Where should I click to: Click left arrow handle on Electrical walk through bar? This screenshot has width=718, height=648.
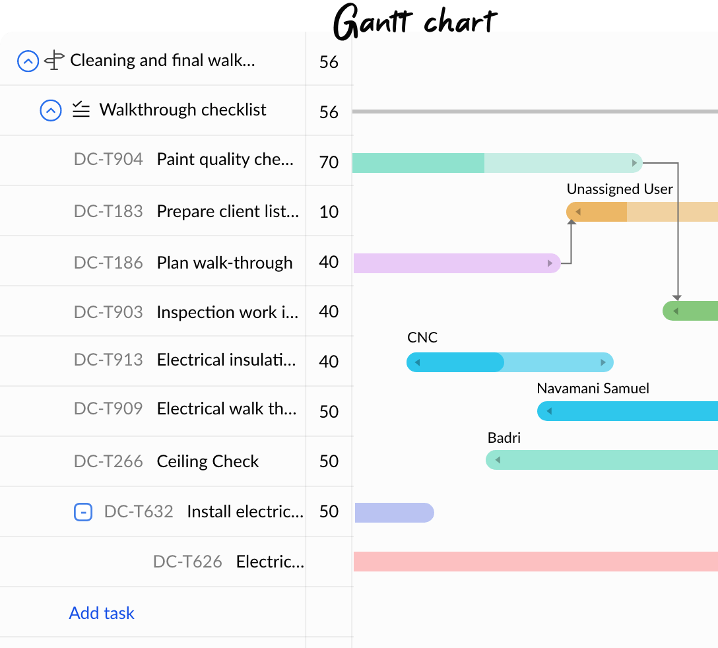[549, 411]
